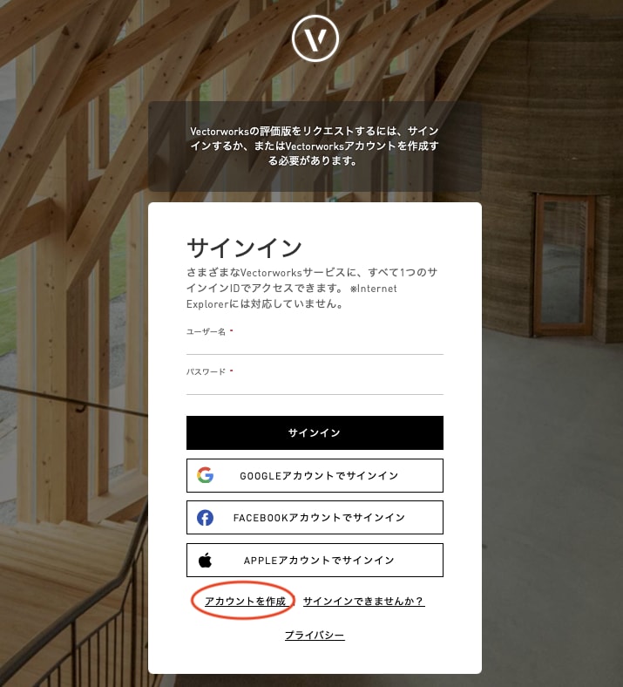
Task: Click the ユーザー名 field label
Action: click(x=206, y=331)
